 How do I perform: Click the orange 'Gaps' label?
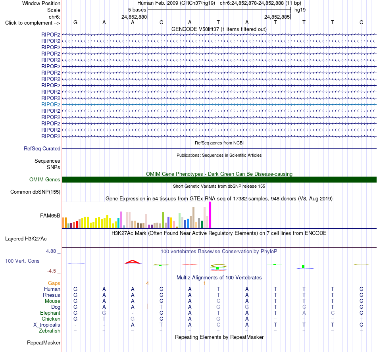[x=54, y=283]
